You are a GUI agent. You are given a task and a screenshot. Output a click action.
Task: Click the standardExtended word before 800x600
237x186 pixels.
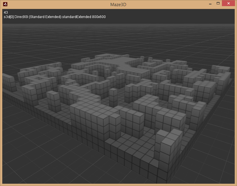pyautogui.click(x=76, y=17)
